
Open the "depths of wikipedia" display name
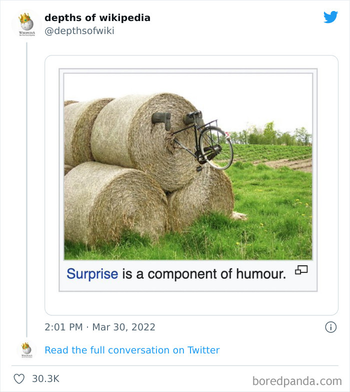point(97,18)
